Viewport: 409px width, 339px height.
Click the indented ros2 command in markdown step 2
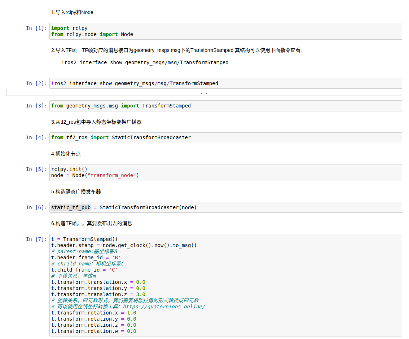click(145, 62)
